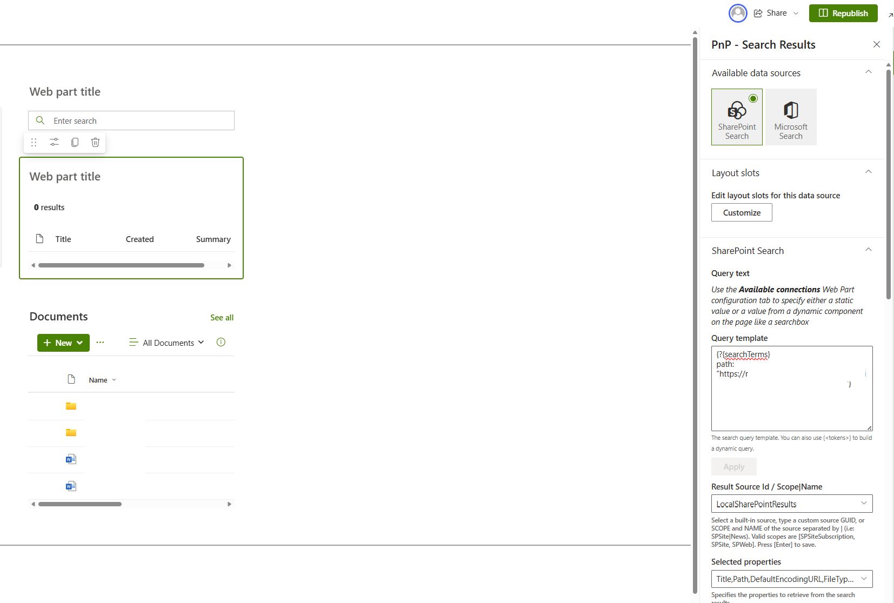Open the more options ellipsis menu
Image resolution: width=894 pixels, height=603 pixels.
point(100,342)
